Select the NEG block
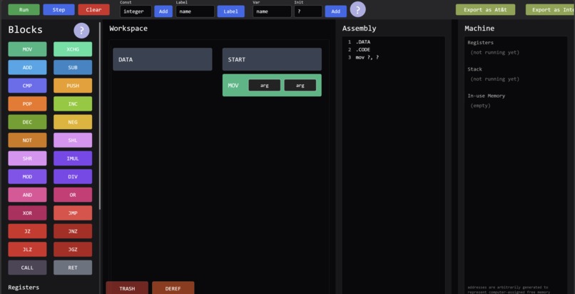The width and height of the screenshot is (575, 294). coord(73,122)
